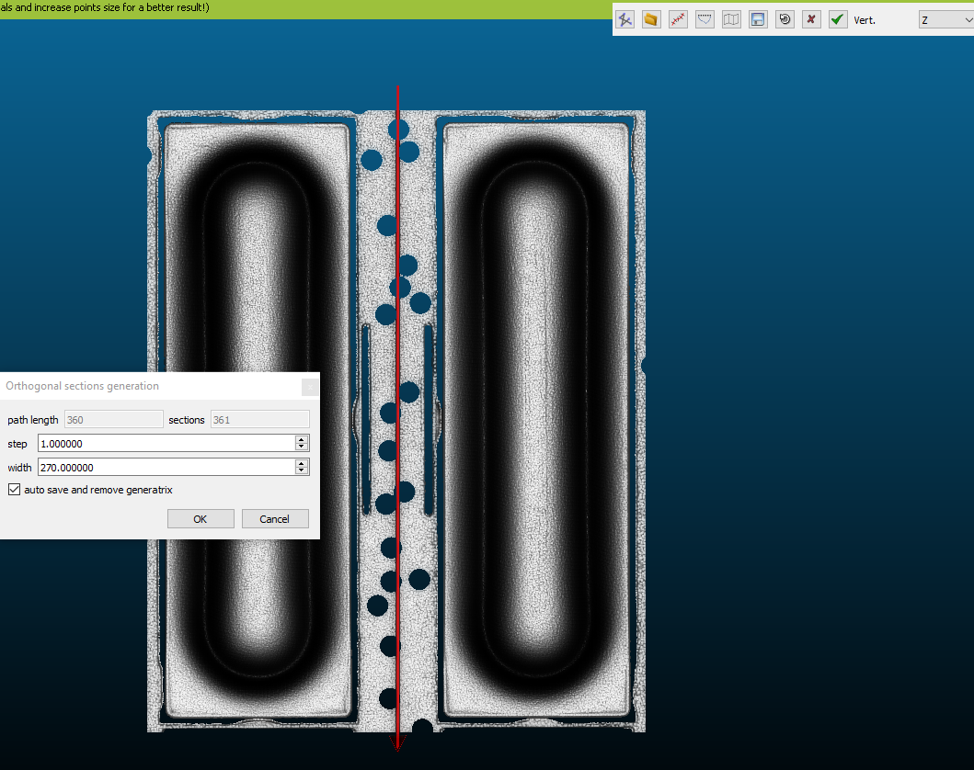The height and width of the screenshot is (770, 974).
Task: Select the polyline editing tool
Action: click(x=626, y=19)
